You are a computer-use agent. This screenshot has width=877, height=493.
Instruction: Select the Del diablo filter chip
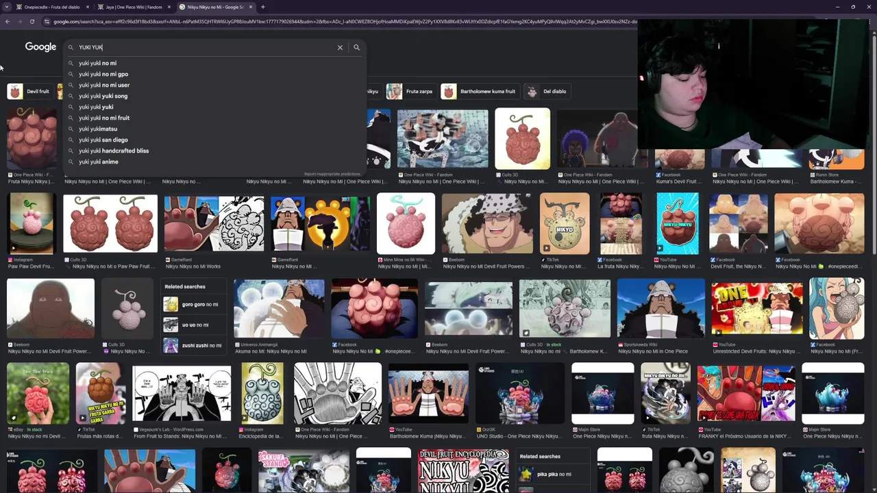(547, 91)
